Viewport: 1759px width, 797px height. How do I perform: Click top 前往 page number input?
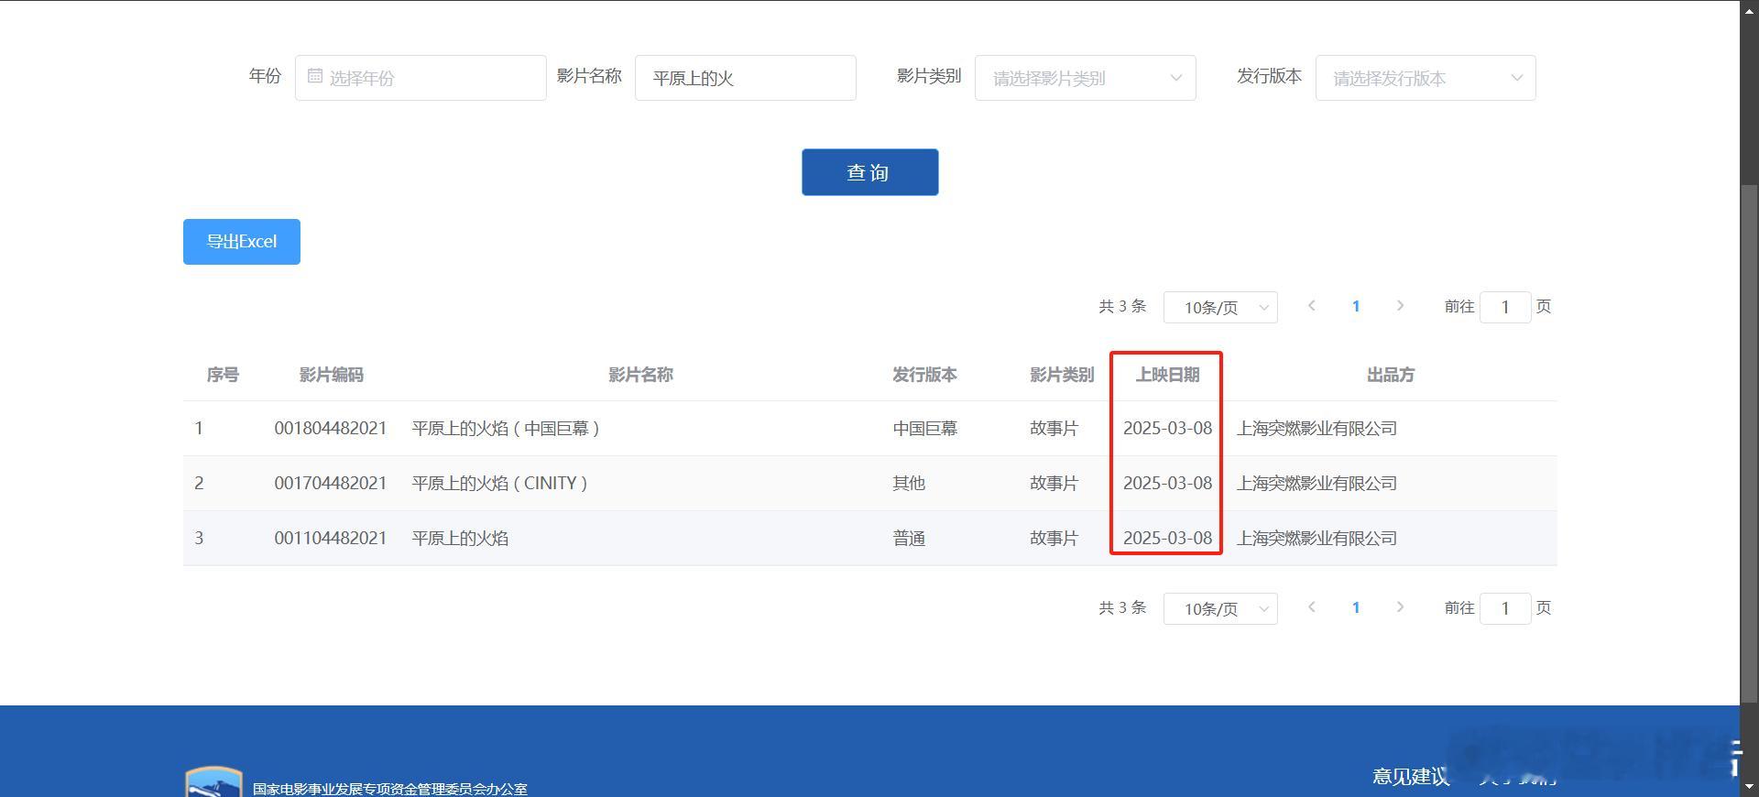[1505, 308]
